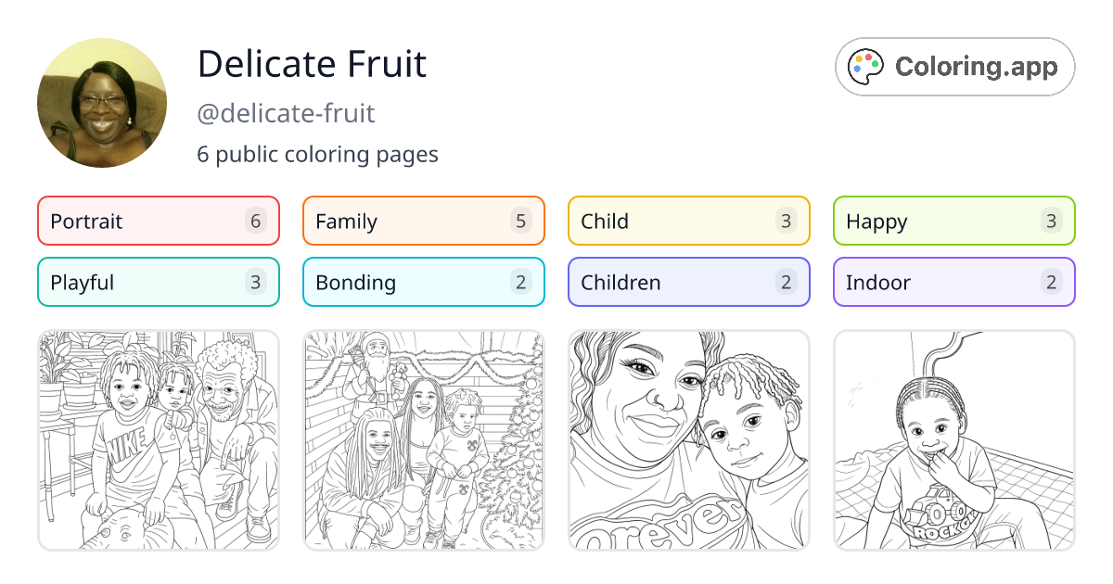Click the count badge on the Family tag
Image resolution: width=1113 pixels, height=584 pixels.
click(x=521, y=221)
